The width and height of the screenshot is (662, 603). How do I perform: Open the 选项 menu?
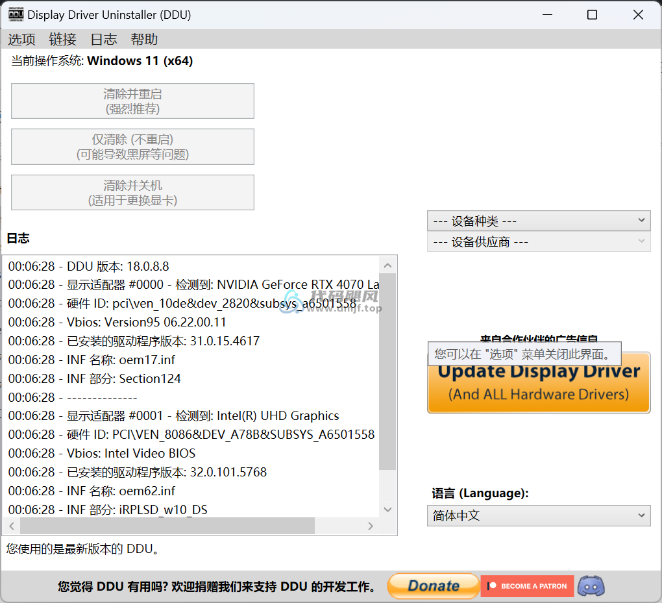[21, 40]
